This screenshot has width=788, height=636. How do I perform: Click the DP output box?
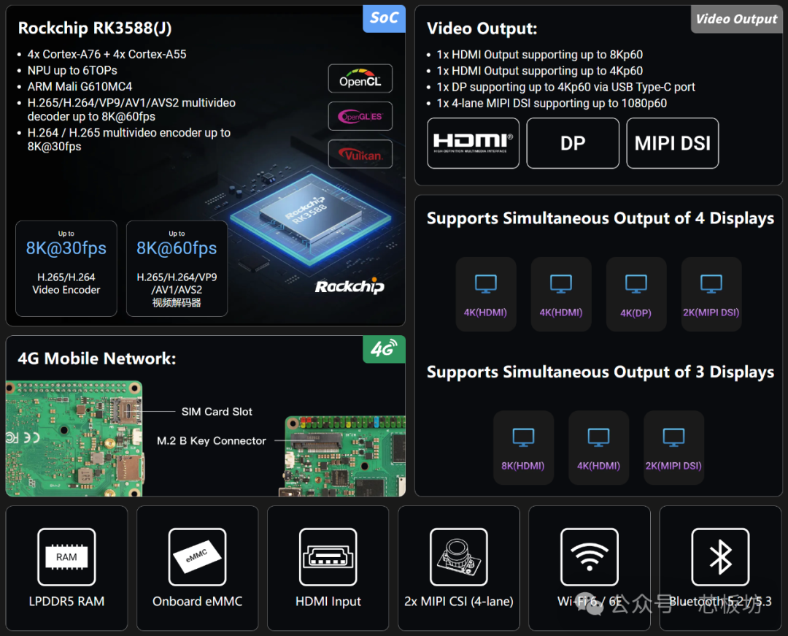pos(573,143)
